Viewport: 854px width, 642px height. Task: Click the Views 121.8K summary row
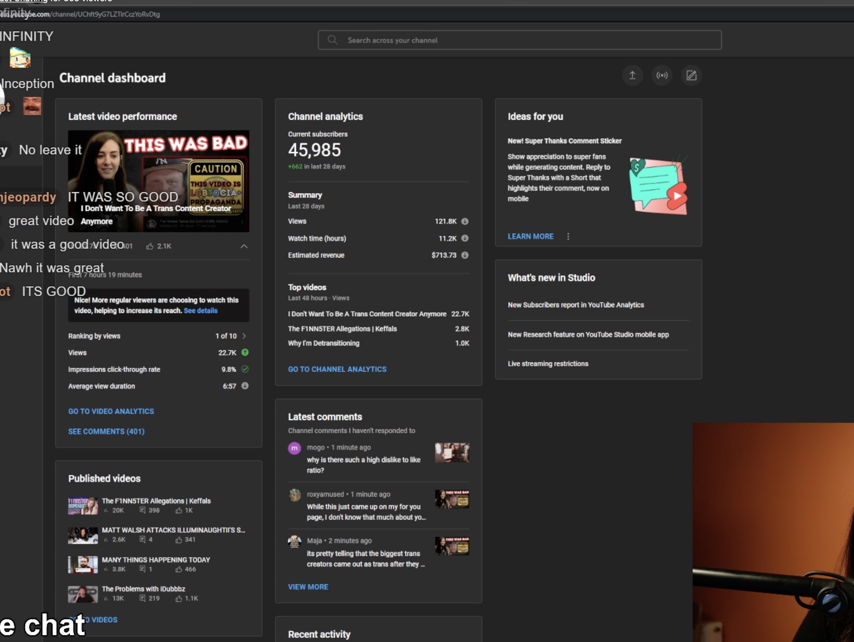tap(378, 221)
